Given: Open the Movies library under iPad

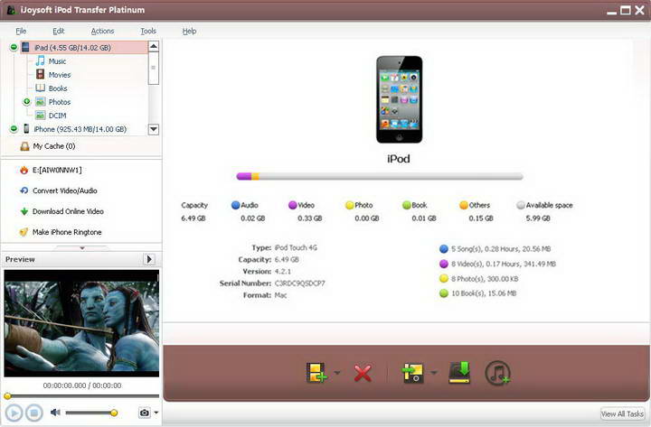Looking at the screenshot, I should click(60, 75).
